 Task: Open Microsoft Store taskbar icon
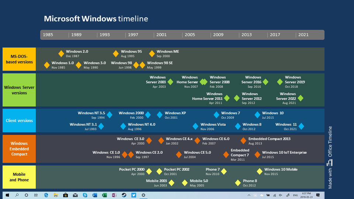[x=66, y=195]
